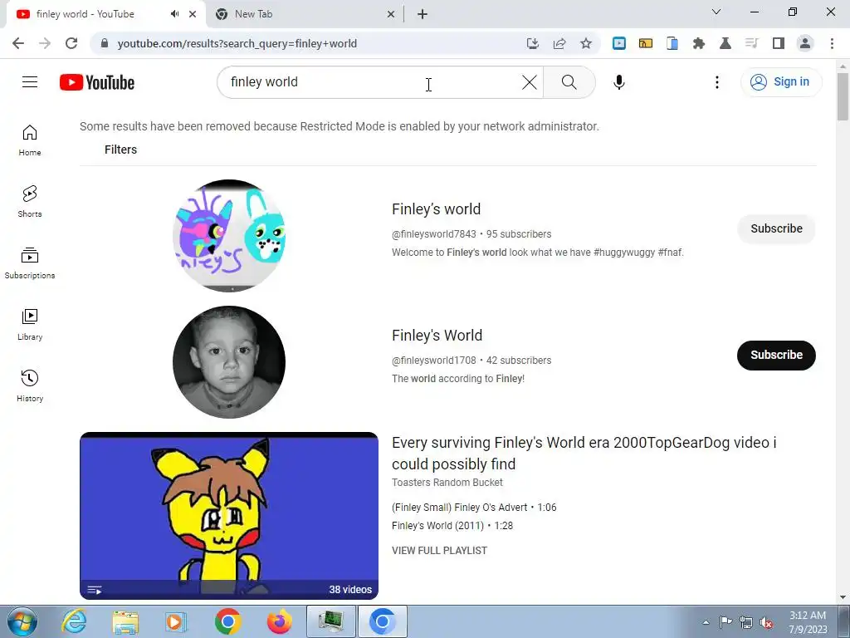Close the finley world YouTube tab

[x=193, y=14]
